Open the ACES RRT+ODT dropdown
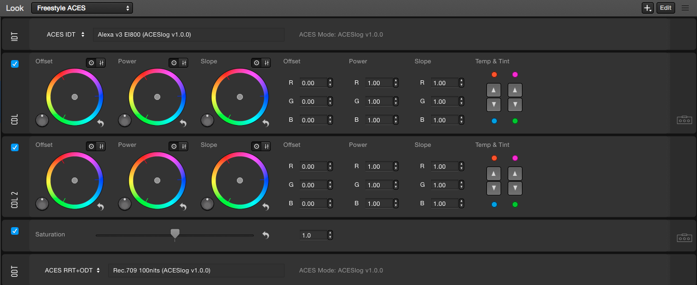697x285 pixels. 72,270
